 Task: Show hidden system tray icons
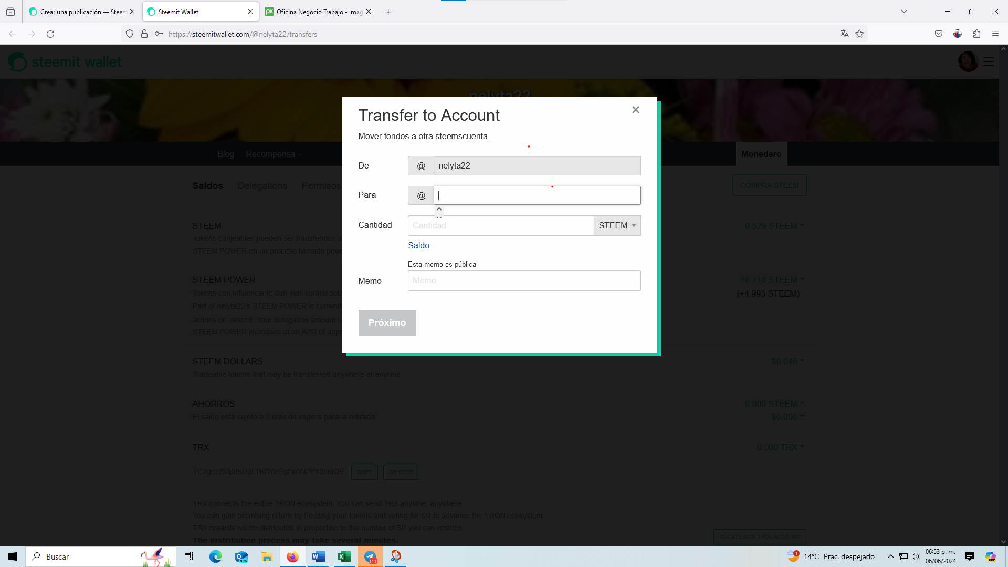point(890,556)
